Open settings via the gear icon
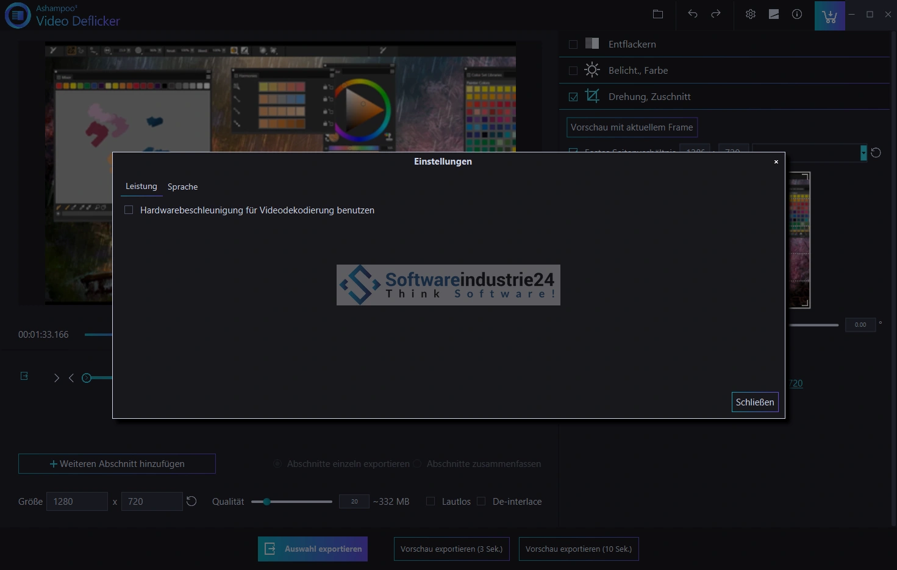 751,14
